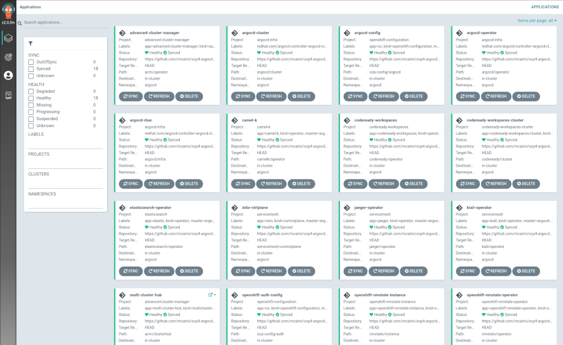This screenshot has height=345, width=563.
Task: Click git icon on camel-k card
Action: (x=234, y=120)
